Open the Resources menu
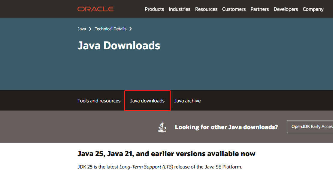 [206, 9]
